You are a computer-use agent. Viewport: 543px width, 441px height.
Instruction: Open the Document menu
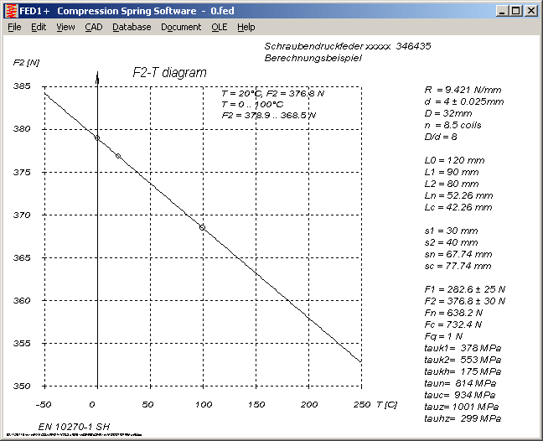(x=181, y=27)
